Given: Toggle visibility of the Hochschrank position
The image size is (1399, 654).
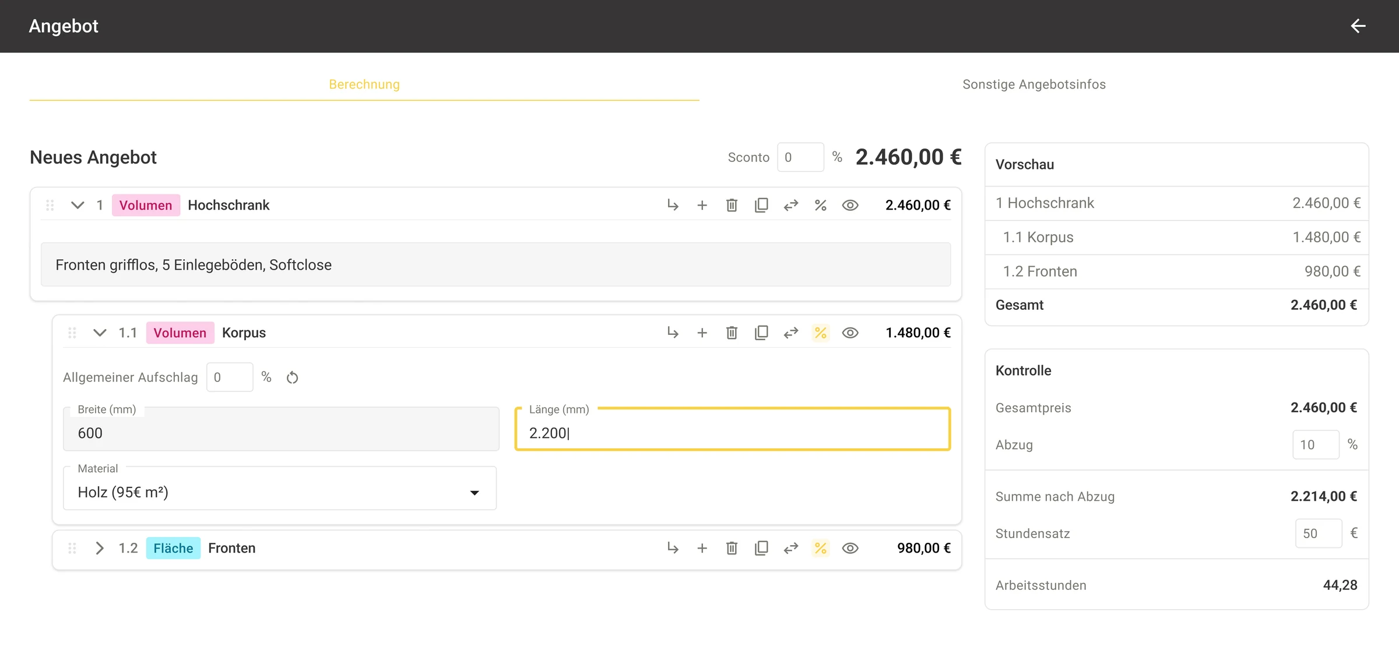Looking at the screenshot, I should pyautogui.click(x=850, y=205).
